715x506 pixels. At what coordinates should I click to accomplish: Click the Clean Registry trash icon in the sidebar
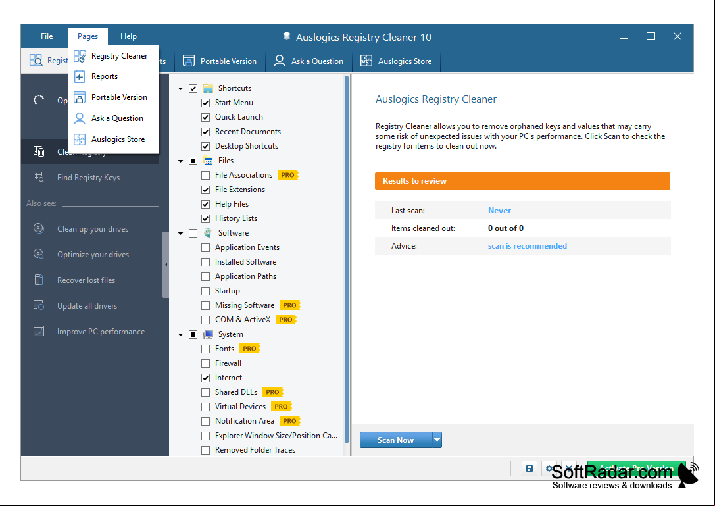[39, 151]
